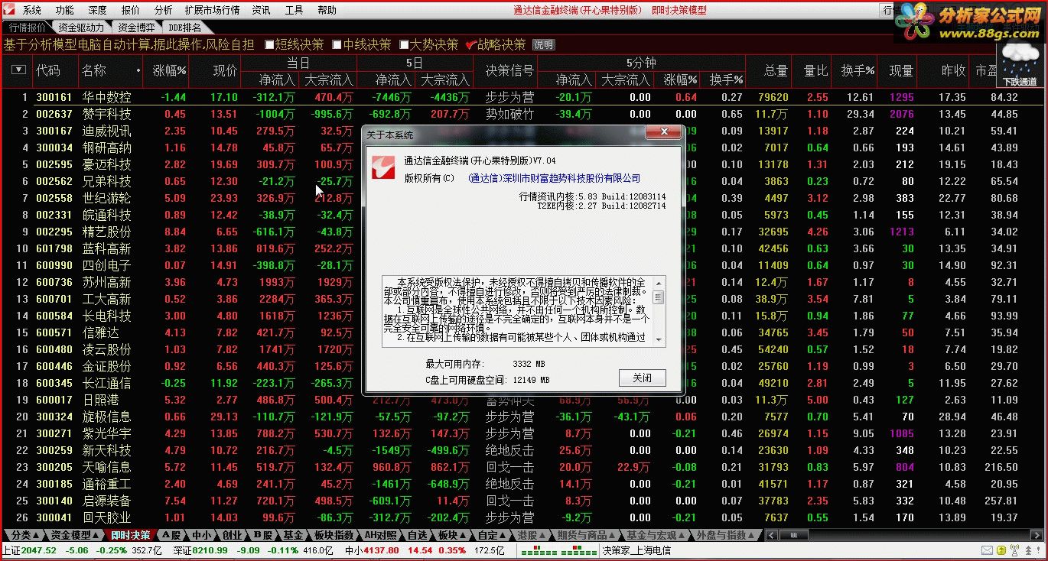Open the 帮助 menu

pos(327,11)
